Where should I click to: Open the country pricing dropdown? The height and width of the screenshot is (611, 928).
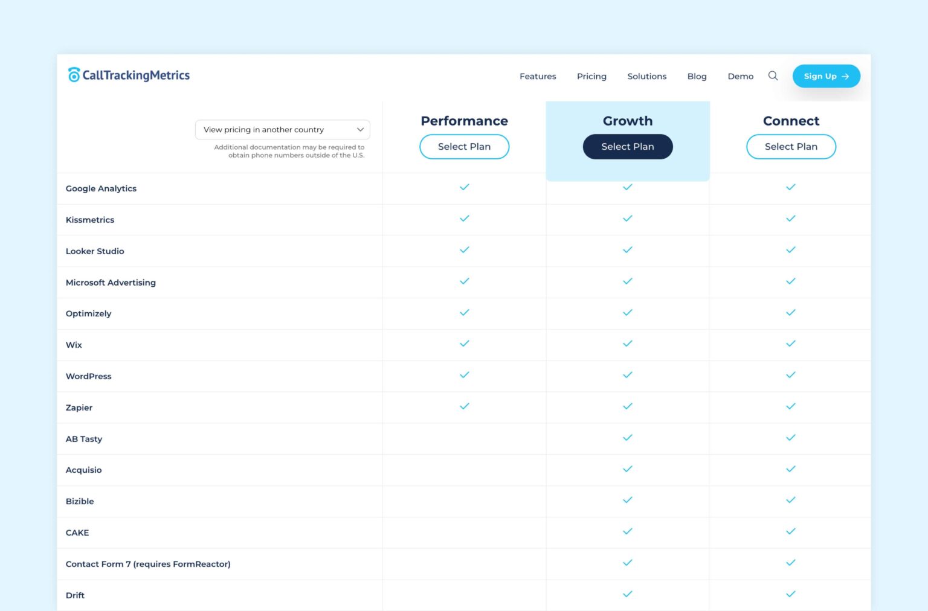coord(282,129)
